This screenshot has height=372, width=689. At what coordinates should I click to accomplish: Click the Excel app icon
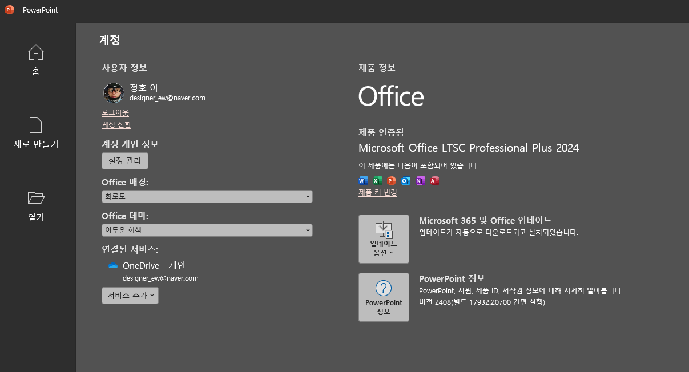(377, 181)
